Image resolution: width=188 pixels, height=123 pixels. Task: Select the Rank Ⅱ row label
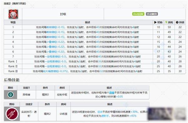tap(13, 66)
